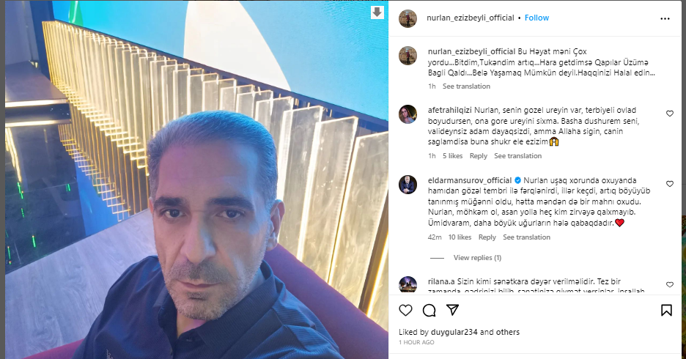The width and height of the screenshot is (686, 359).
Task: Share post via paper plane icon
Action: (x=452, y=310)
